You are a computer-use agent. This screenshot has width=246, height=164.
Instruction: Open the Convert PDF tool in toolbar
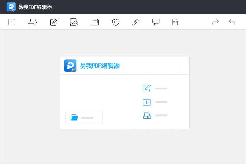pyautogui.click(x=33, y=22)
